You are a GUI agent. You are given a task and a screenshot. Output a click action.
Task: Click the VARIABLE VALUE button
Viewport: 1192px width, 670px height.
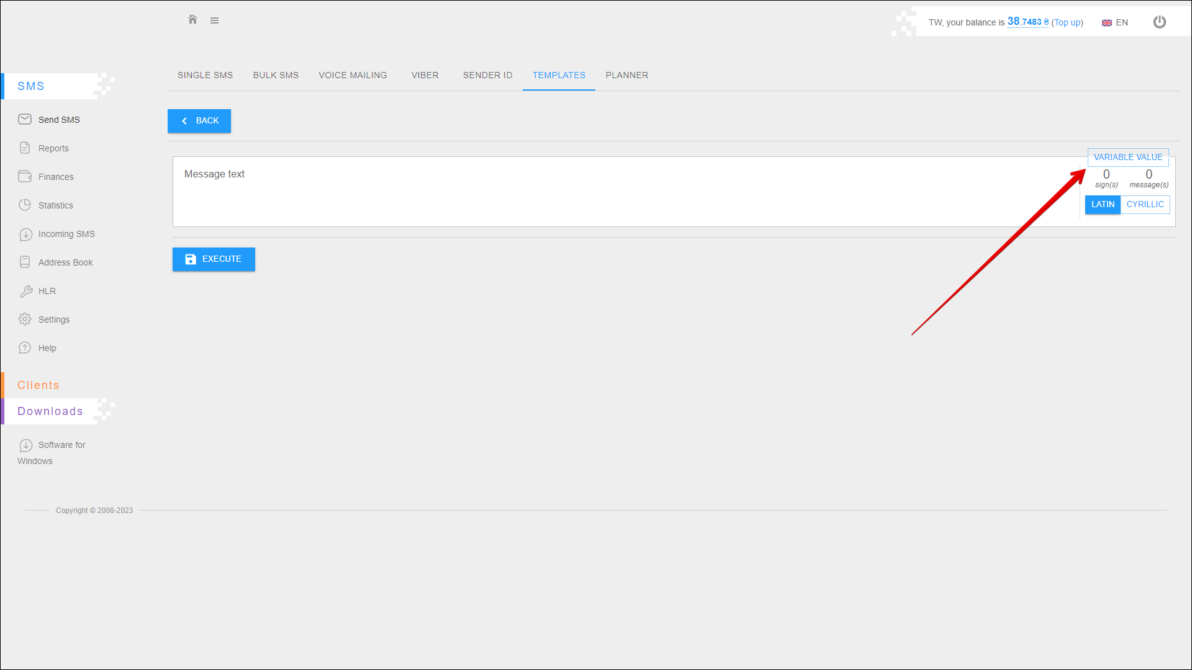pyautogui.click(x=1127, y=158)
